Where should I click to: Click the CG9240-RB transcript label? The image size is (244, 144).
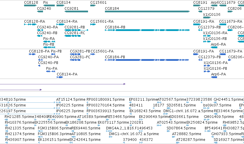pos(47,33)
